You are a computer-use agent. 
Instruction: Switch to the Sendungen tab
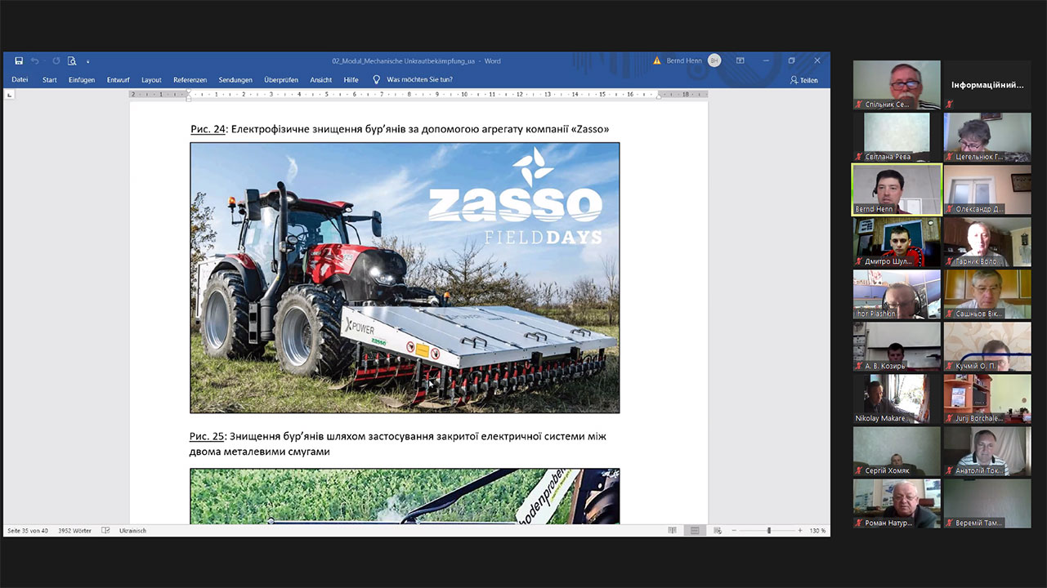235,80
